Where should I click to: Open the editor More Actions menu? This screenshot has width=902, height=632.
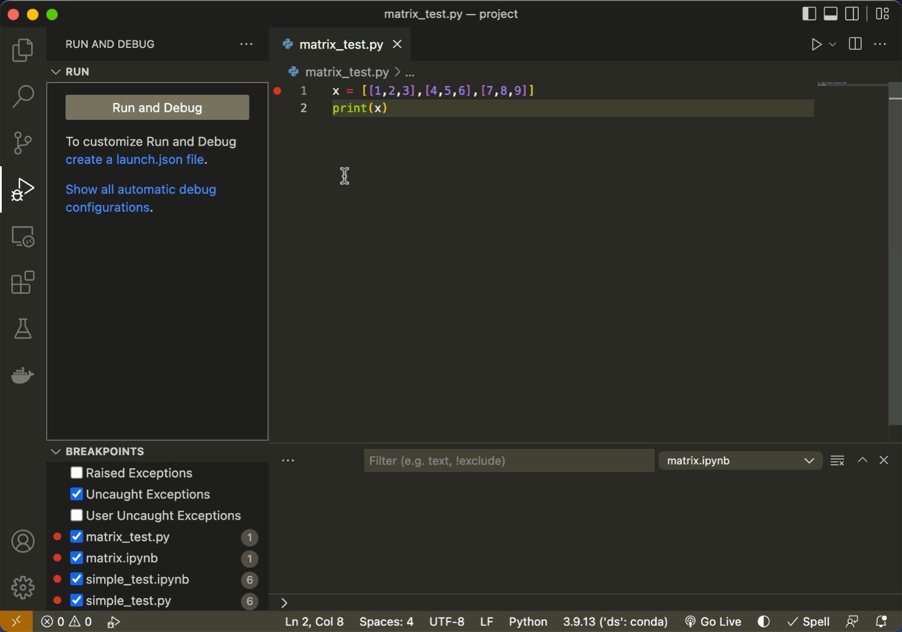pyautogui.click(x=880, y=44)
